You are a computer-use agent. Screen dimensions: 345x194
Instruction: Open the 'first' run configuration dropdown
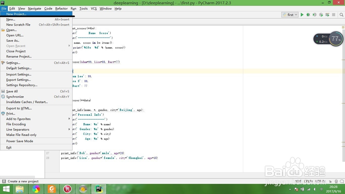[x=290, y=14]
